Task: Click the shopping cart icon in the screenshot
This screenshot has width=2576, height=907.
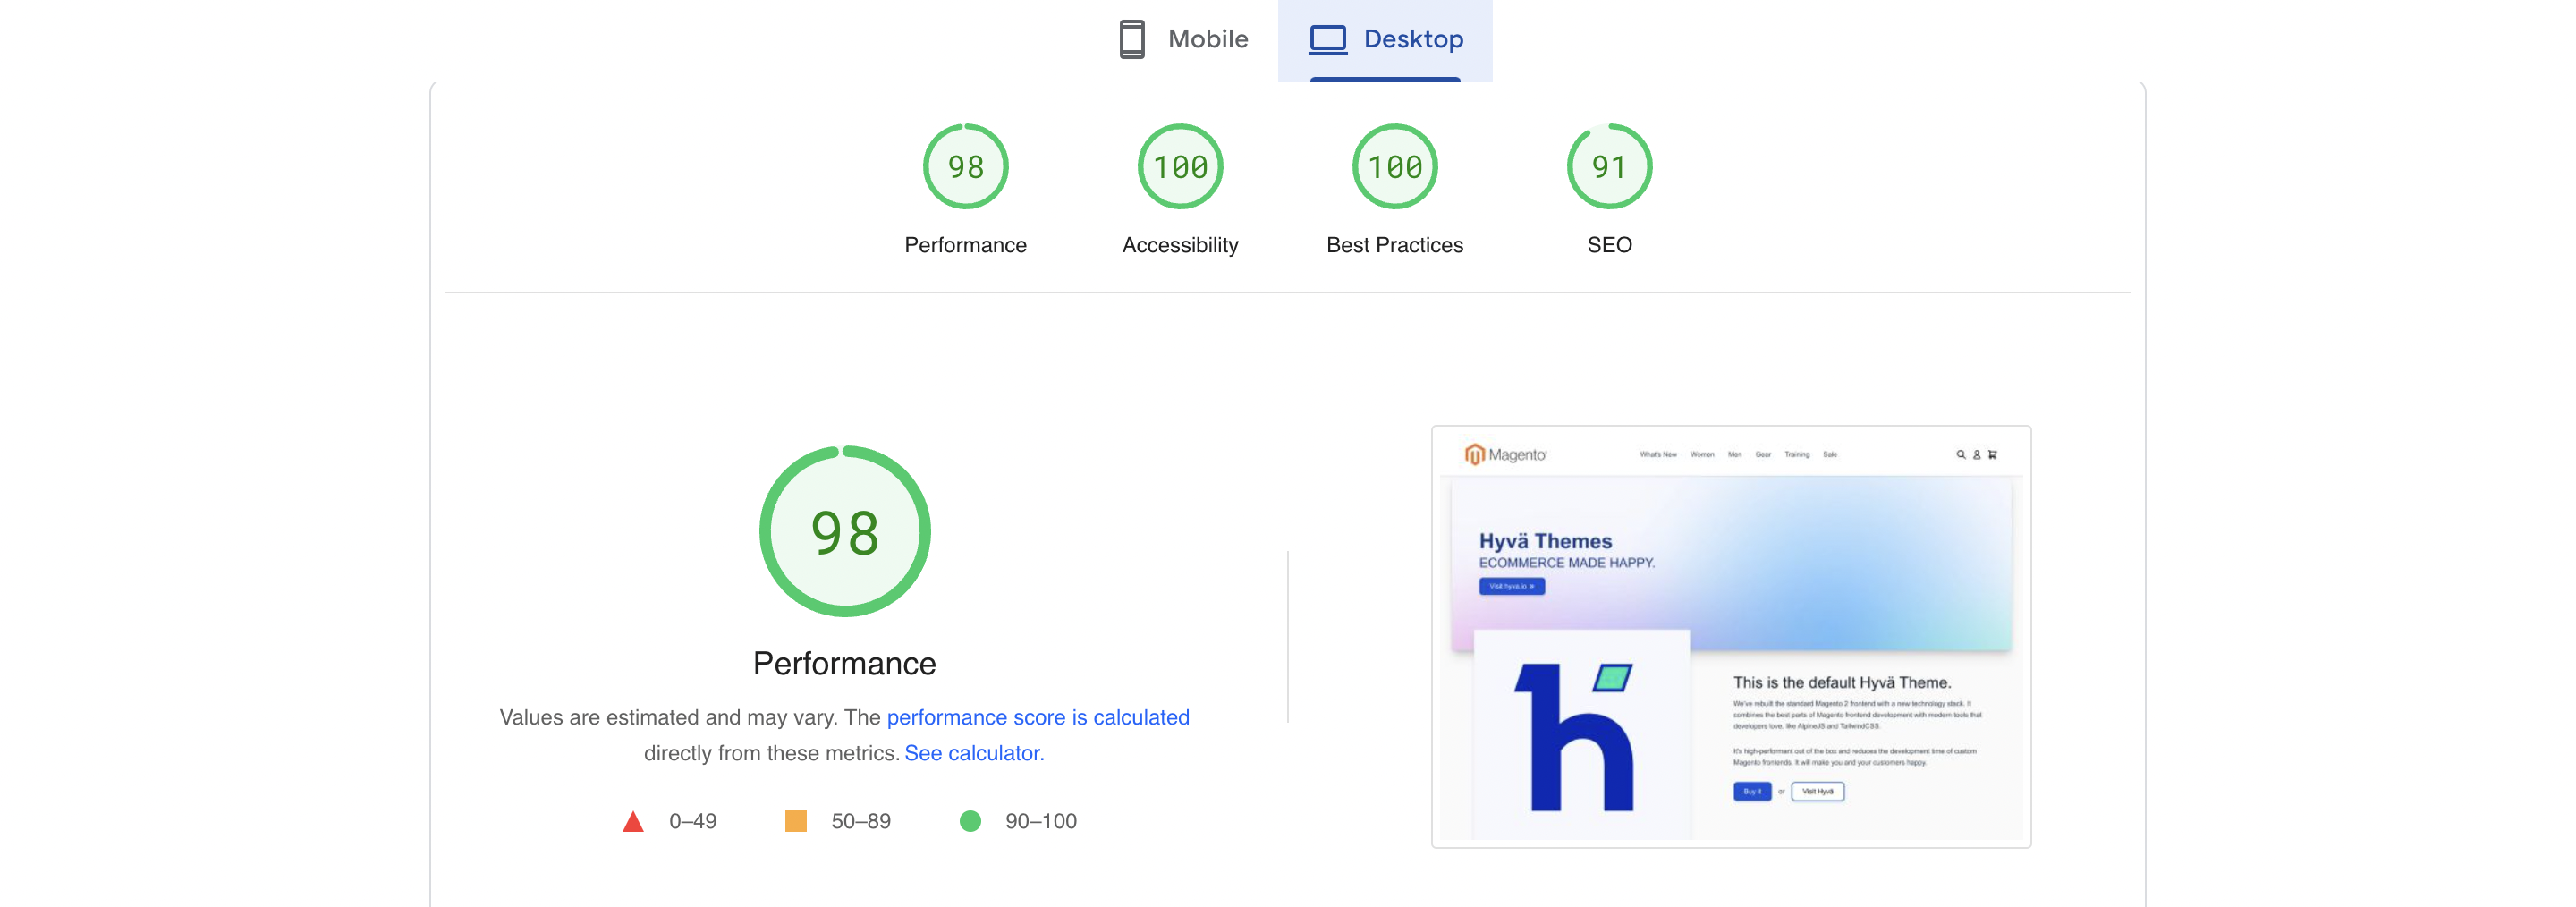Action: click(1992, 455)
